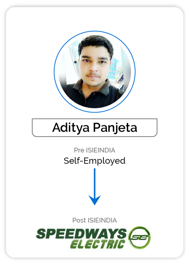Click the blue downward arrow head
Viewport: 189px width, 265px height.
click(x=94, y=200)
